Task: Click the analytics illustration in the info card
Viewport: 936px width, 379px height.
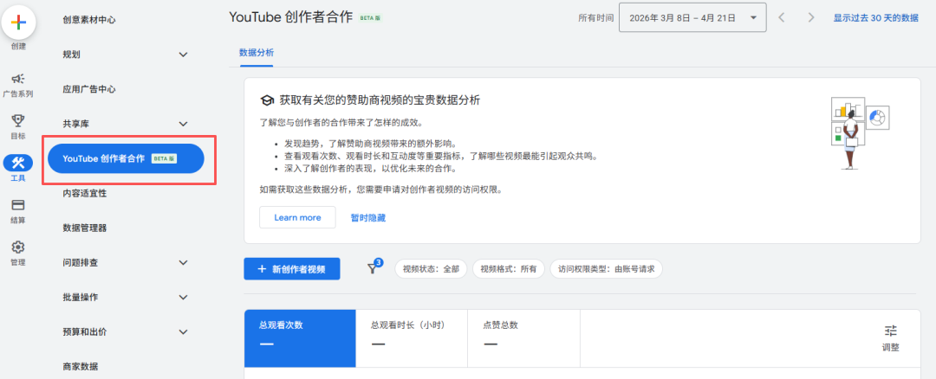Action: (x=860, y=134)
